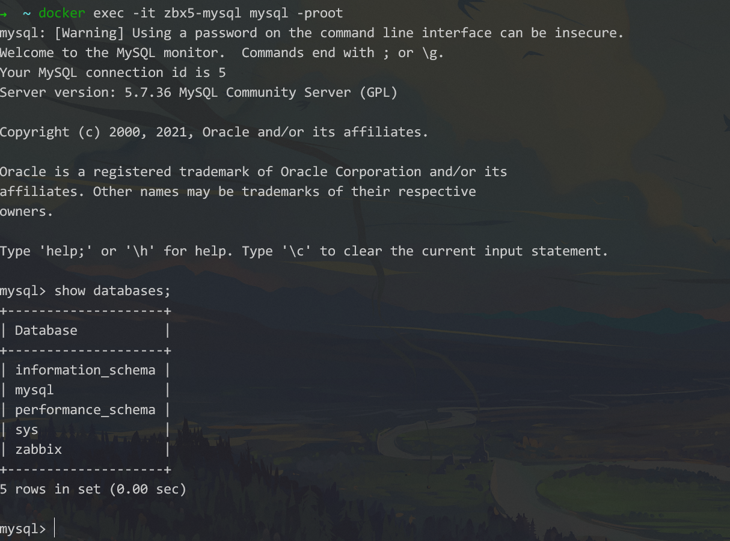Click the 'Database' column header
The image size is (730, 541).
coord(46,331)
